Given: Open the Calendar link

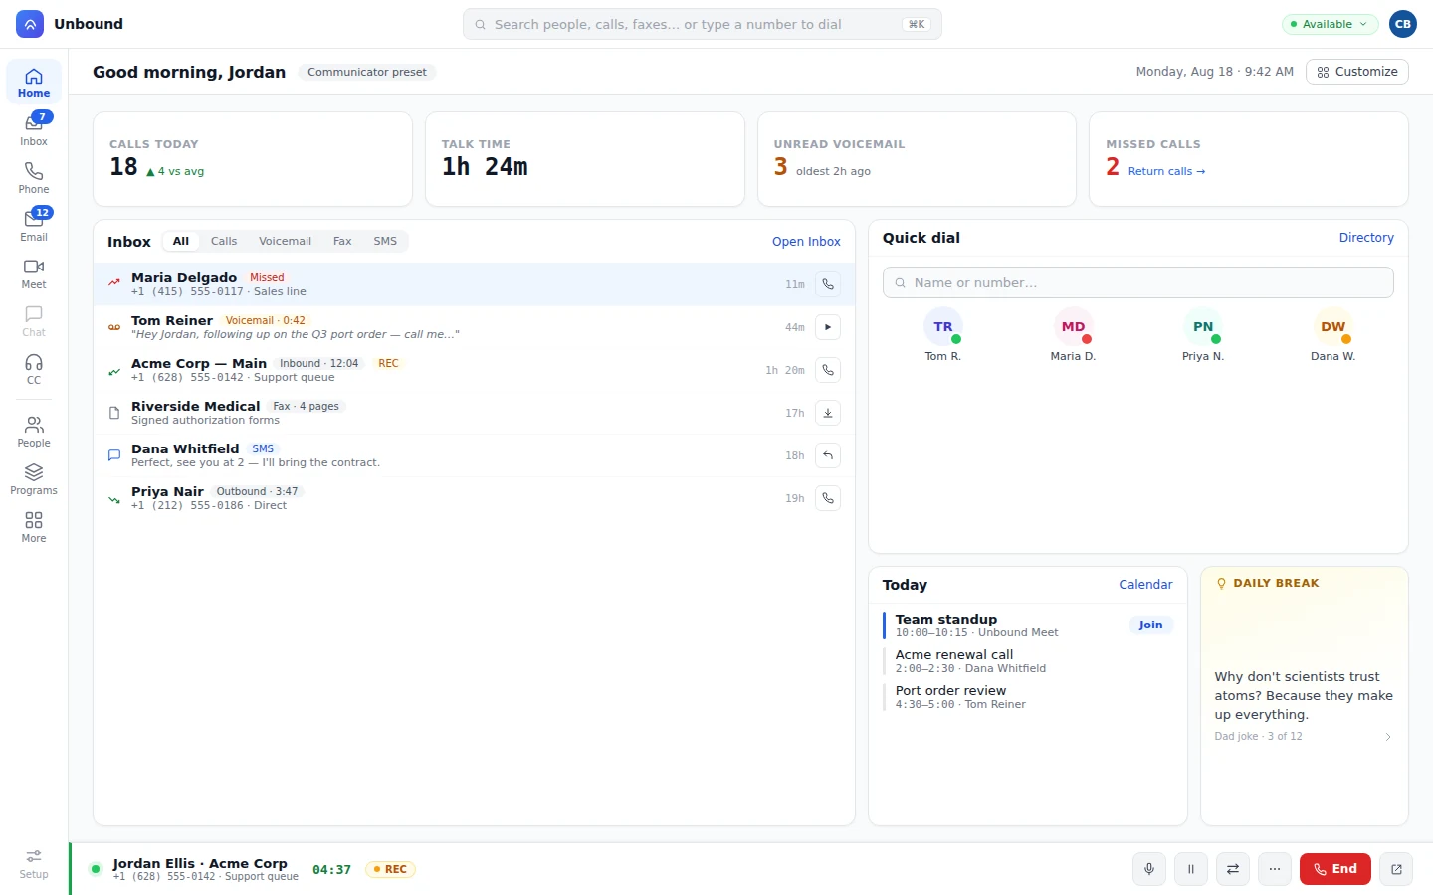Looking at the screenshot, I should [x=1145, y=585].
